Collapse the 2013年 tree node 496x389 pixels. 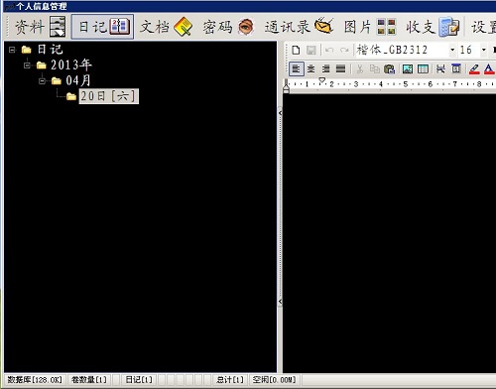[x=27, y=65]
